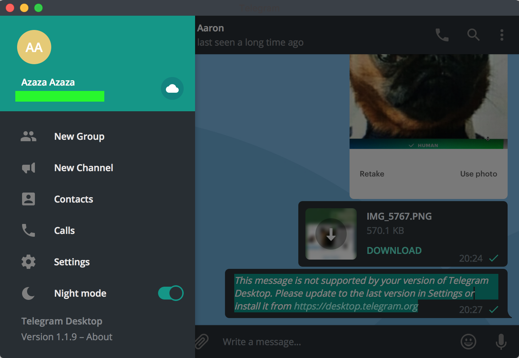Image resolution: width=519 pixels, height=358 pixels.
Task: Click Use photo in the image
Action: point(479,174)
